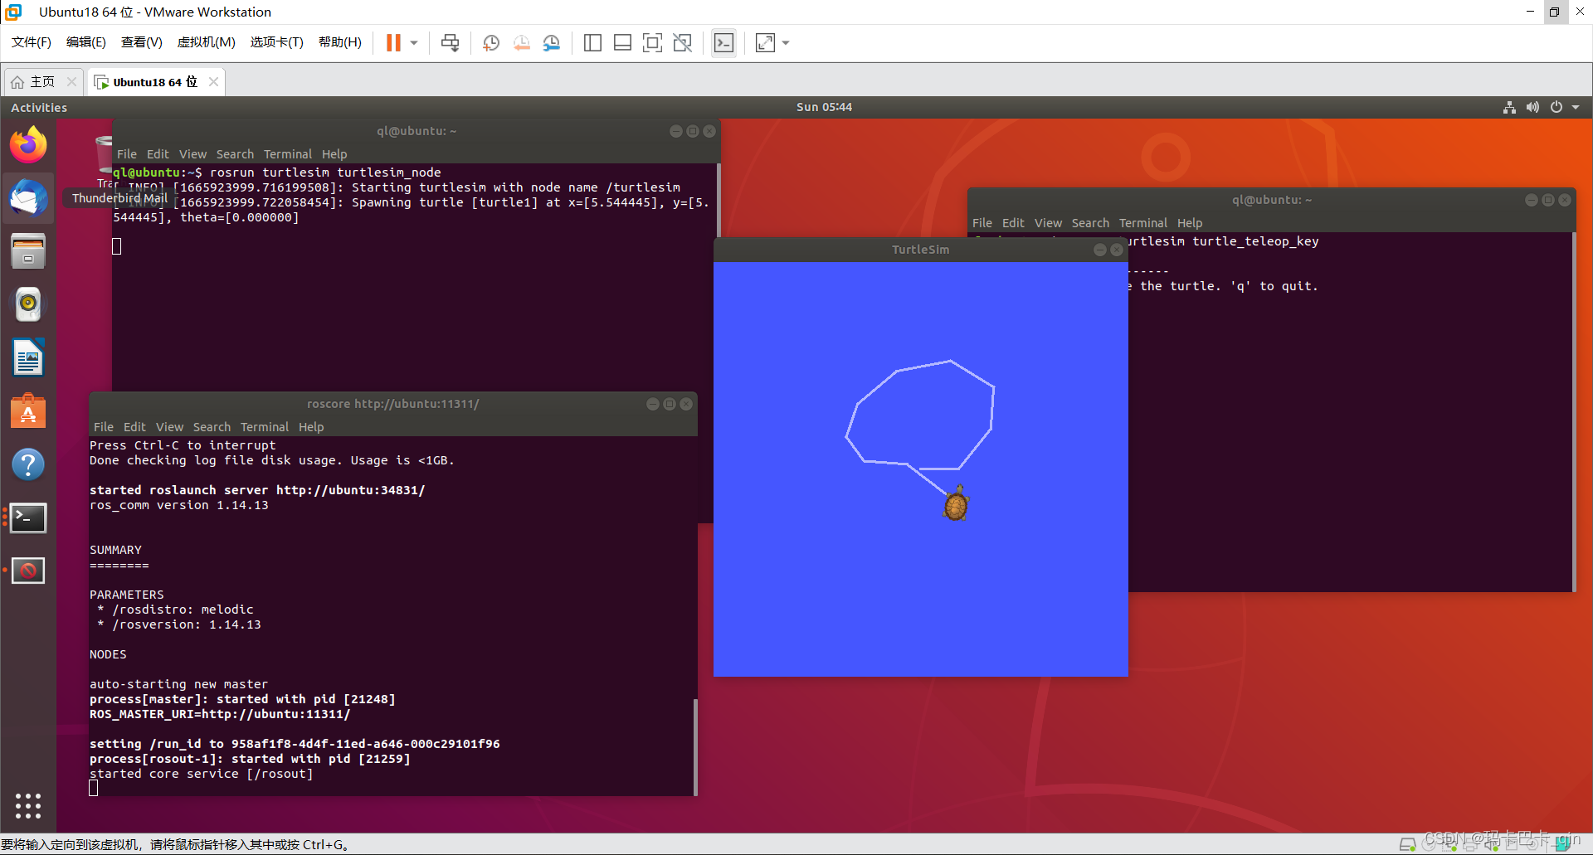
Task: Click the network status icon in top bar
Action: pos(1509,107)
